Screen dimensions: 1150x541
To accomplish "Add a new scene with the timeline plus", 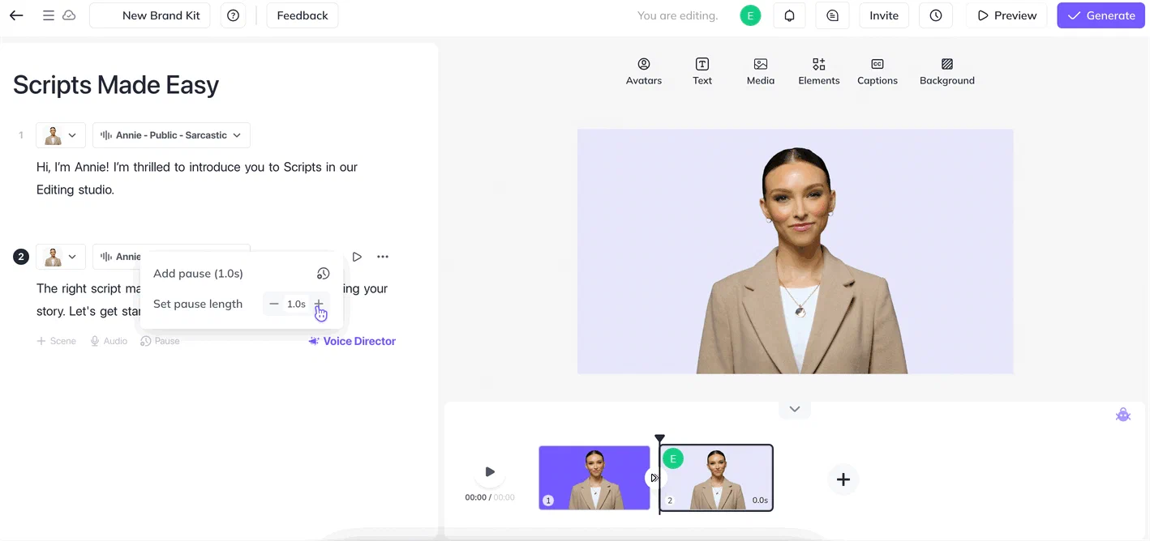I will 843,479.
